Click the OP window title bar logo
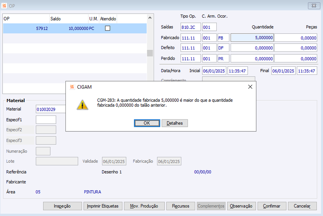This screenshot has width=323, height=216. point(4,6)
